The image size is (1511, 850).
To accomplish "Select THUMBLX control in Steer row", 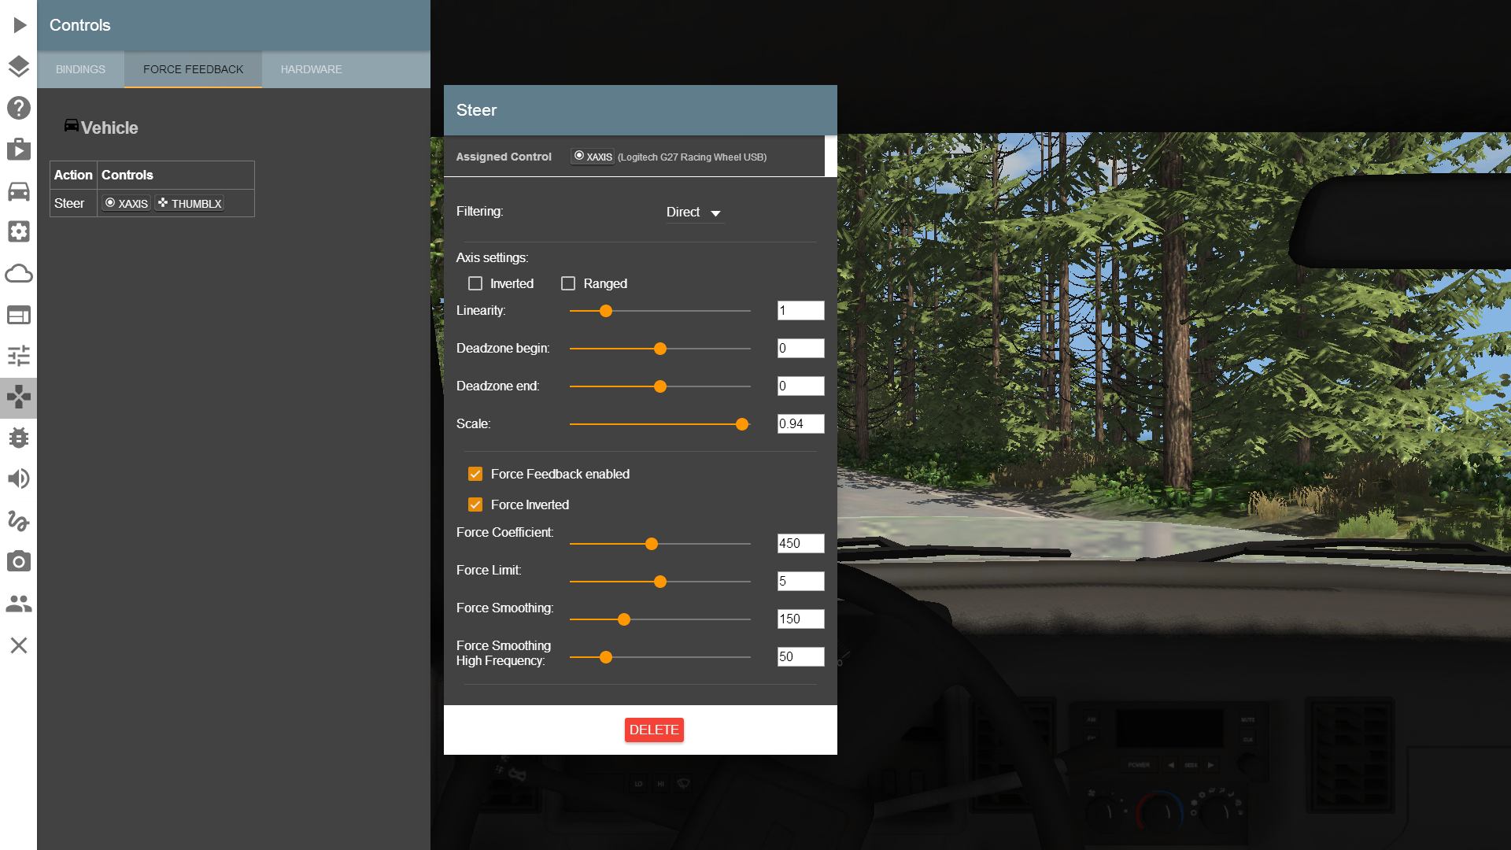I will (189, 203).
